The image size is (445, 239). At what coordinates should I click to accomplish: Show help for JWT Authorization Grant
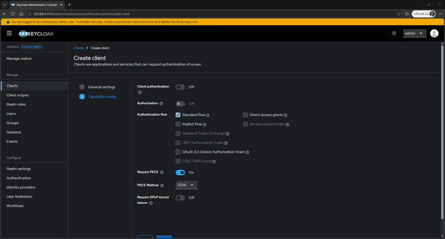click(x=226, y=143)
